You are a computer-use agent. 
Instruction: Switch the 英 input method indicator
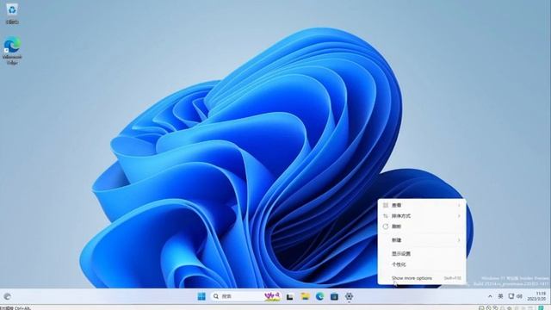(x=500, y=296)
